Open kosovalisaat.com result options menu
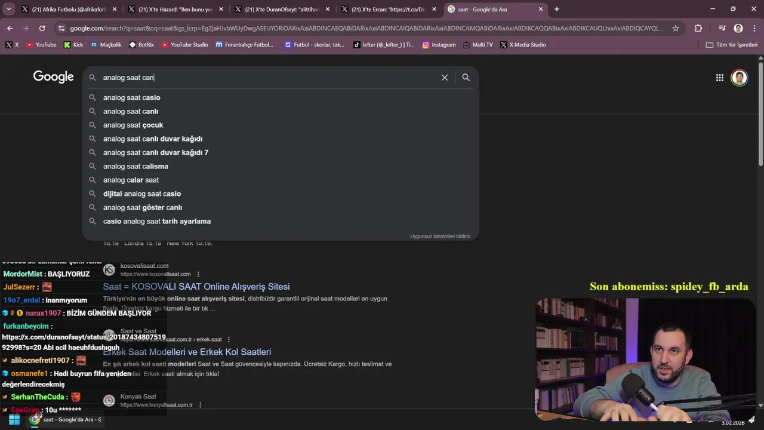Image resolution: width=764 pixels, height=430 pixels. click(x=198, y=274)
